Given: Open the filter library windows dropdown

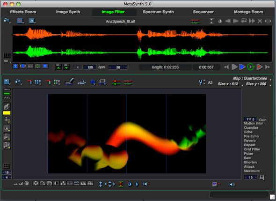Looking at the screenshot, I should click(19, 82).
